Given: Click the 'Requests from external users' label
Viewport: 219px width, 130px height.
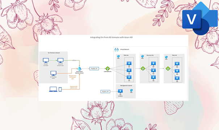Looking at the screenshot, I should point(73,87).
